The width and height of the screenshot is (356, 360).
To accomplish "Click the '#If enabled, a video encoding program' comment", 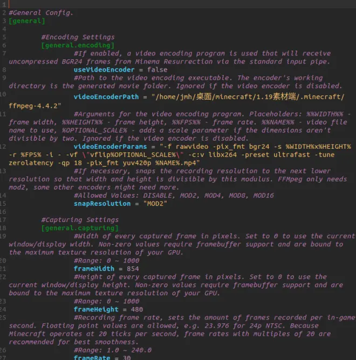I will coord(149,53).
